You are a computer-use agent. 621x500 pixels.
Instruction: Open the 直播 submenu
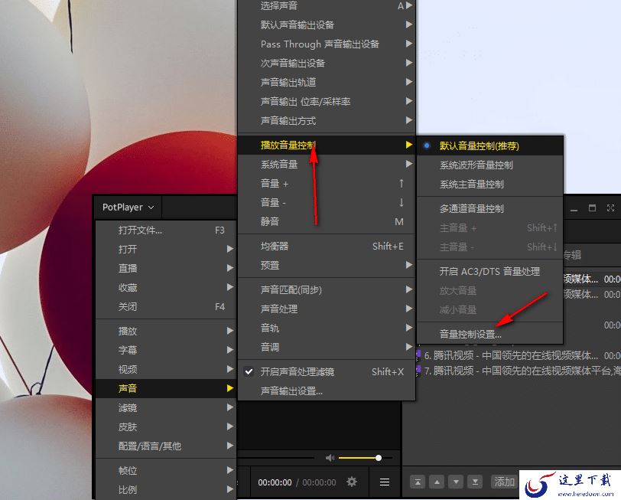167,269
